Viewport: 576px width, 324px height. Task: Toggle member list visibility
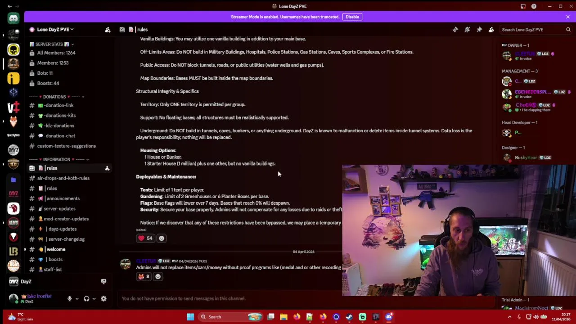491,30
